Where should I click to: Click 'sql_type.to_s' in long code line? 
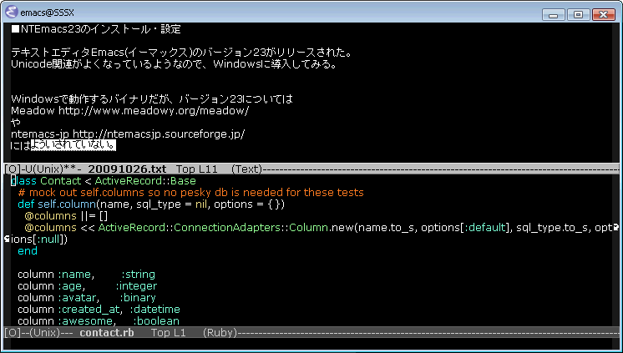pyautogui.click(x=553, y=228)
